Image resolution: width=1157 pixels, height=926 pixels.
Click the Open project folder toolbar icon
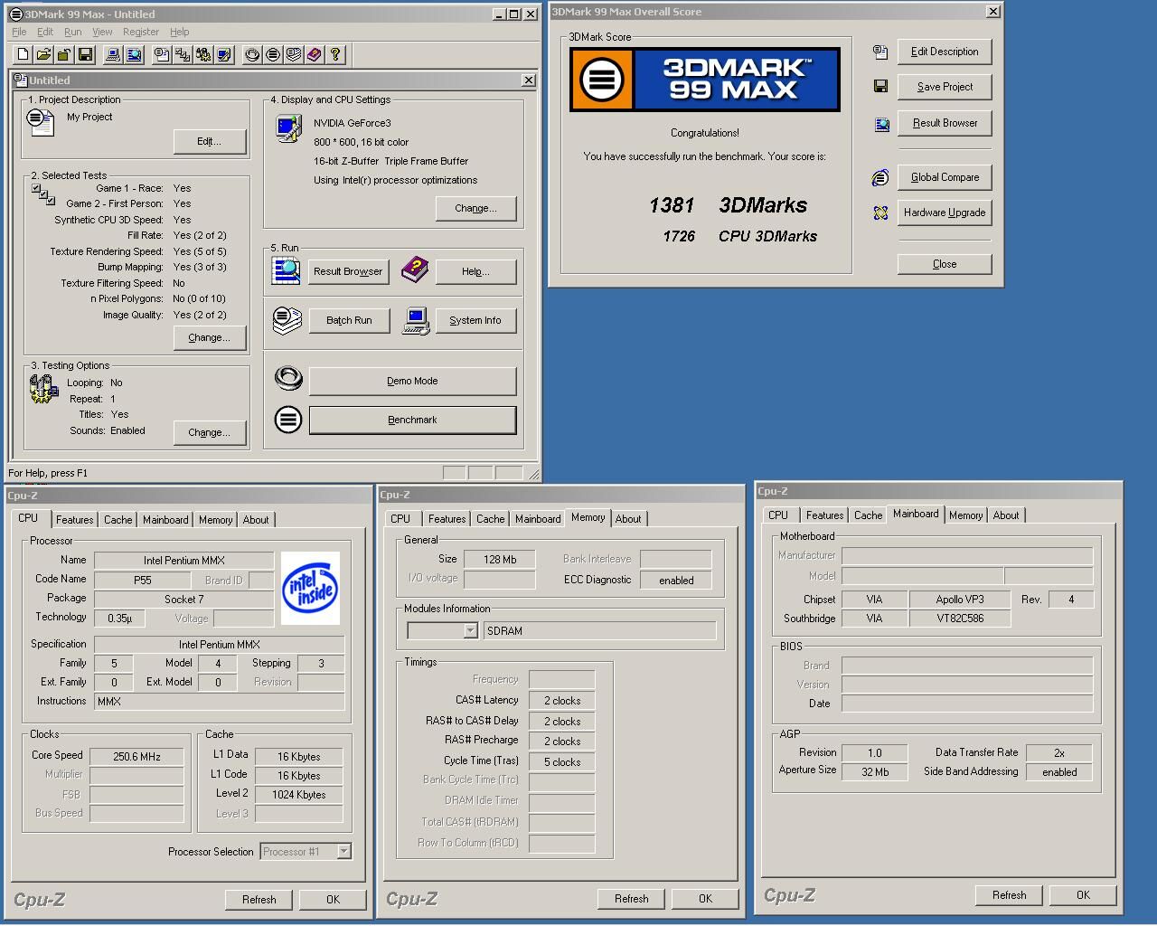coord(43,54)
